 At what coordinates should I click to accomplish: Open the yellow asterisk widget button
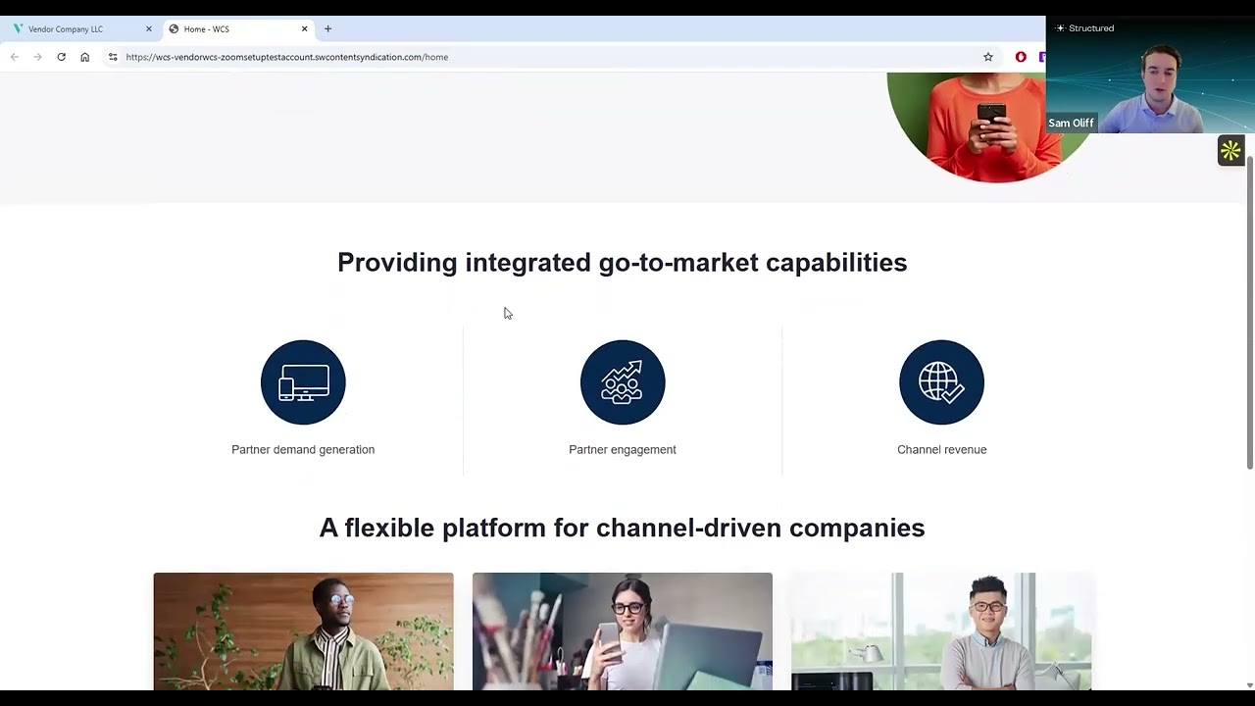pyautogui.click(x=1230, y=151)
